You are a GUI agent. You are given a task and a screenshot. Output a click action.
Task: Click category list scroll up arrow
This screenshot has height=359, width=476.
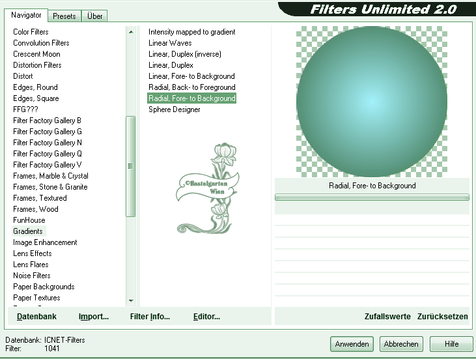click(x=131, y=32)
